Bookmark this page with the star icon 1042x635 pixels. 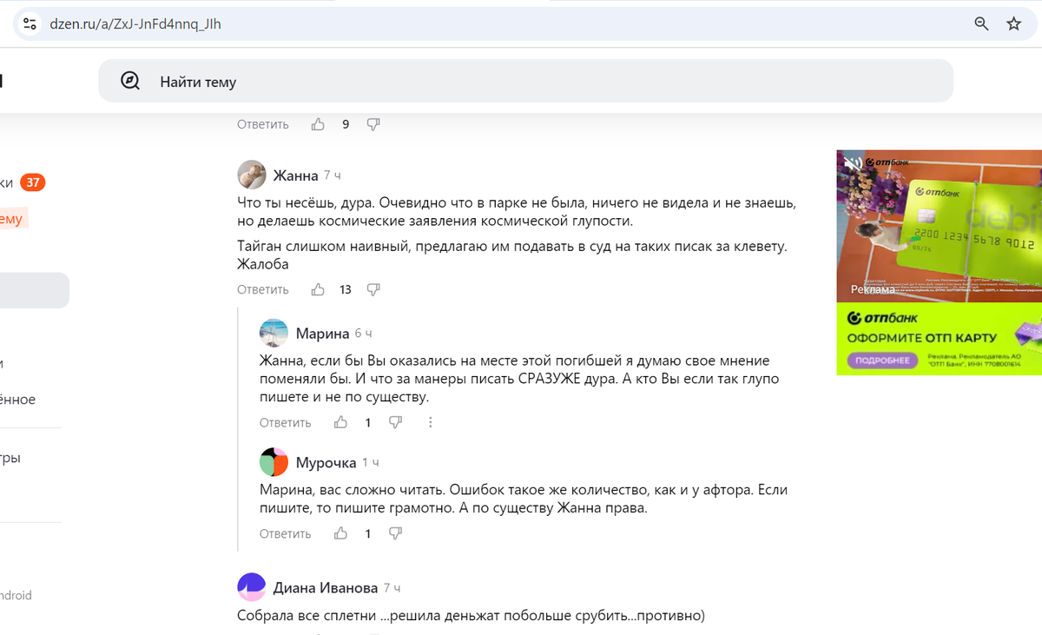[1013, 24]
